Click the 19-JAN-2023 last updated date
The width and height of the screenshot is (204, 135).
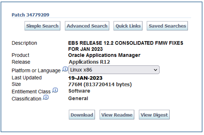(x=85, y=78)
